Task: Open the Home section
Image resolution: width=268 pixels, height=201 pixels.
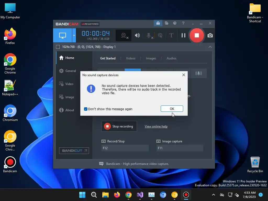Action: (x=74, y=58)
